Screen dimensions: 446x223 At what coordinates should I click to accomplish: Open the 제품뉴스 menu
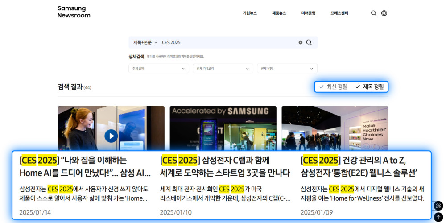[x=279, y=13]
